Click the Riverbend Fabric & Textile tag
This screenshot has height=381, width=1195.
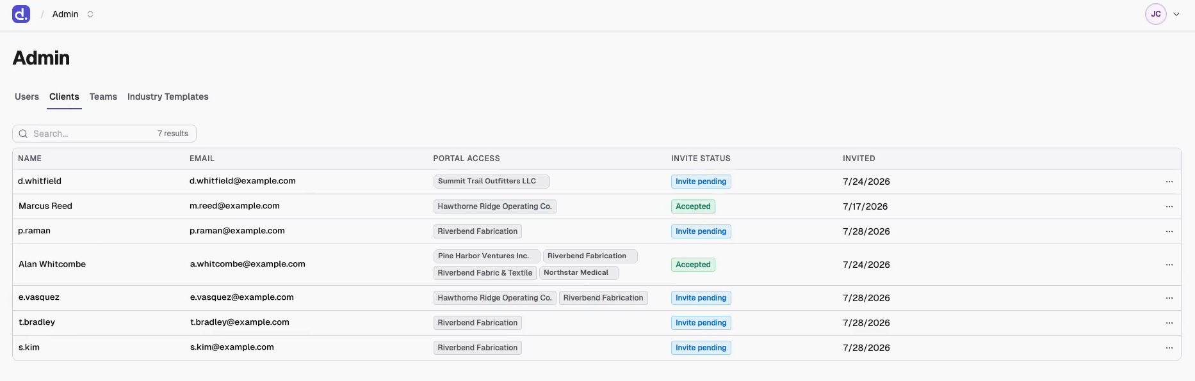pyautogui.click(x=485, y=273)
